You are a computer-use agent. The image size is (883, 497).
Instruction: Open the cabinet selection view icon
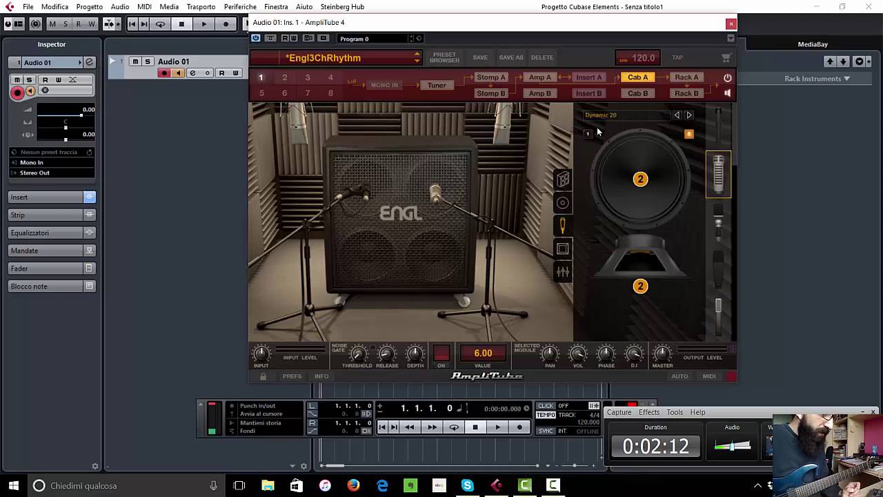(563, 179)
